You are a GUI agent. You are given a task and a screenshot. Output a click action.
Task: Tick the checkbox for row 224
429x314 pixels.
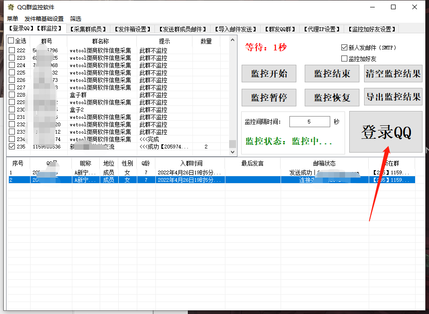pyautogui.click(x=12, y=65)
